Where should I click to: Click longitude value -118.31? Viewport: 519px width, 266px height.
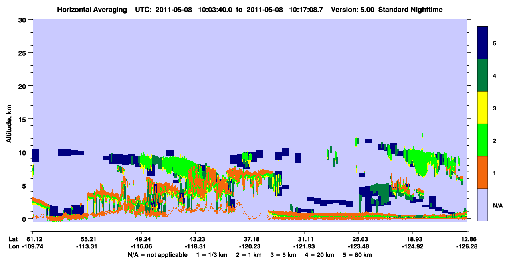coord(196,246)
